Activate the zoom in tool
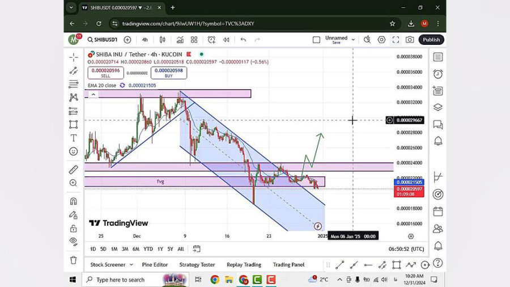The image size is (510, 287). pyautogui.click(x=74, y=183)
